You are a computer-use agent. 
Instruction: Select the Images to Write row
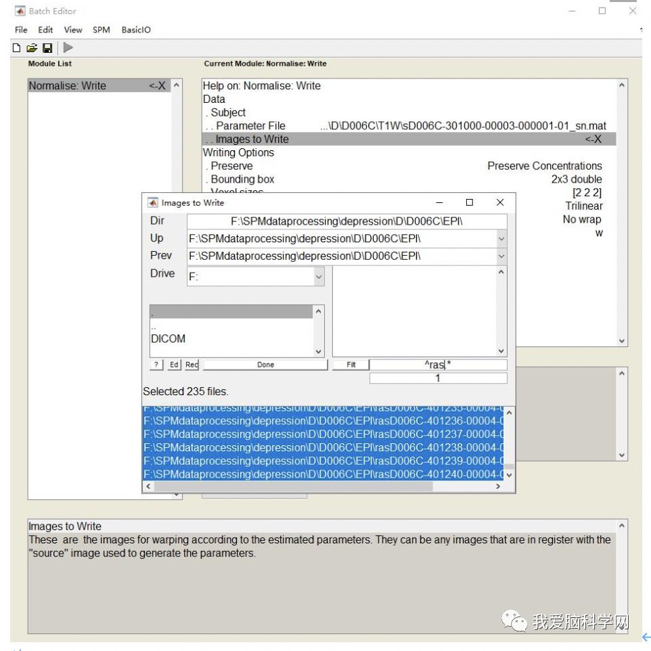(409, 139)
